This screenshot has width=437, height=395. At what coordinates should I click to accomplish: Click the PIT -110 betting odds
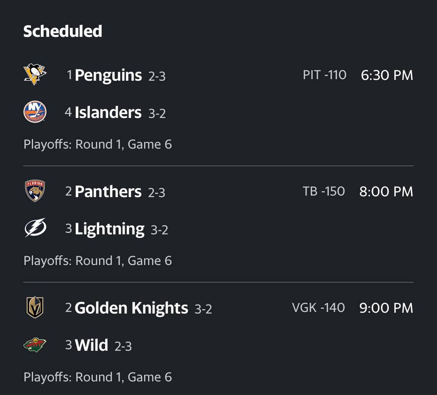[x=325, y=75]
